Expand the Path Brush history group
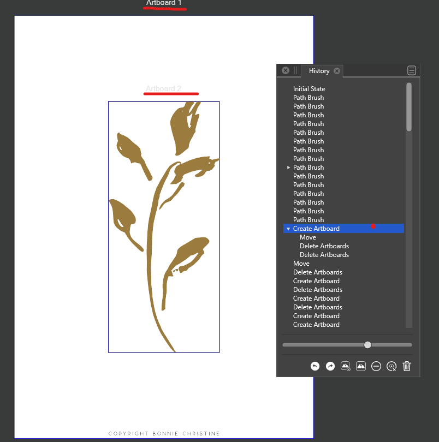The height and width of the screenshot is (442, 439). (x=288, y=168)
